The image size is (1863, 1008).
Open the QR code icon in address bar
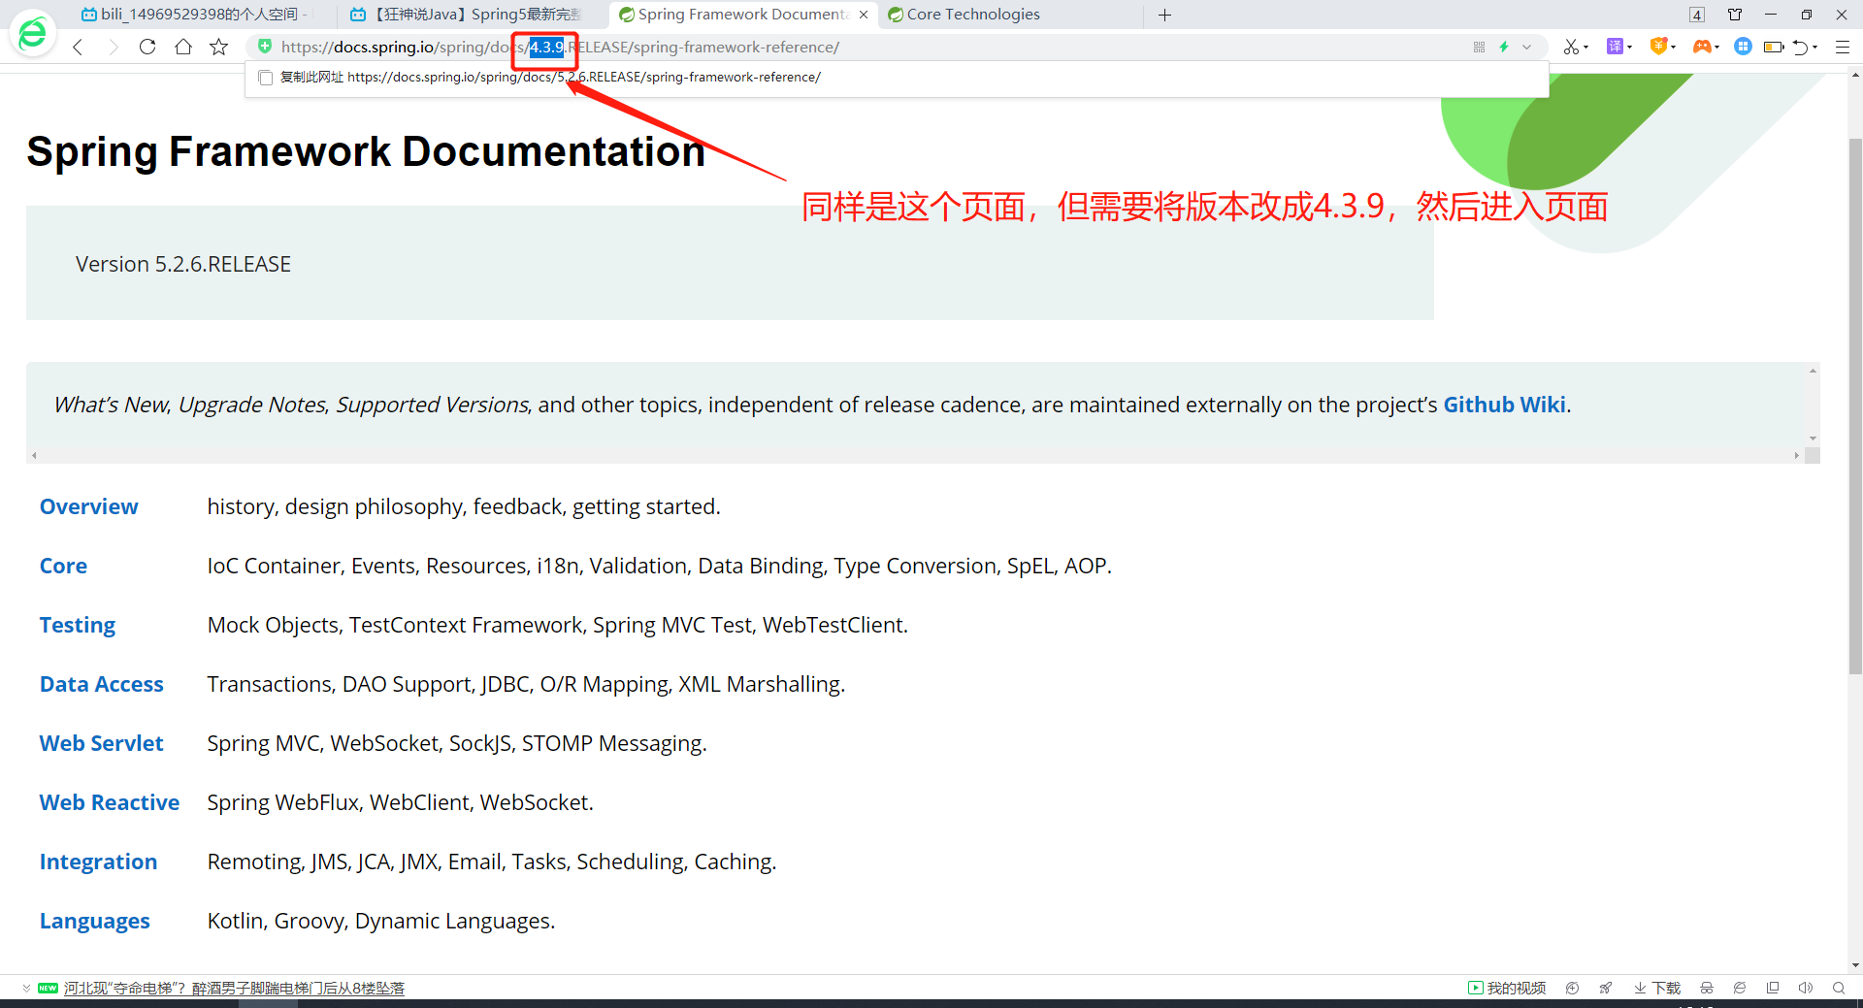click(1479, 47)
